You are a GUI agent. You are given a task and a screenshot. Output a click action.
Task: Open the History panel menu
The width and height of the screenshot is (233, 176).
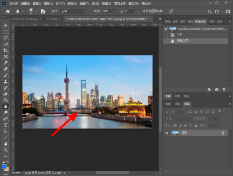230,22
